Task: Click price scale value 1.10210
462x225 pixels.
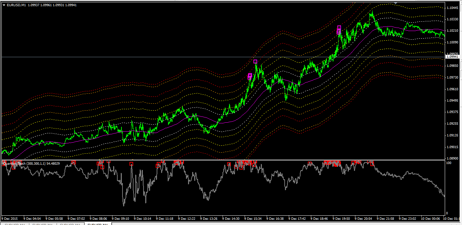Action: [452, 31]
